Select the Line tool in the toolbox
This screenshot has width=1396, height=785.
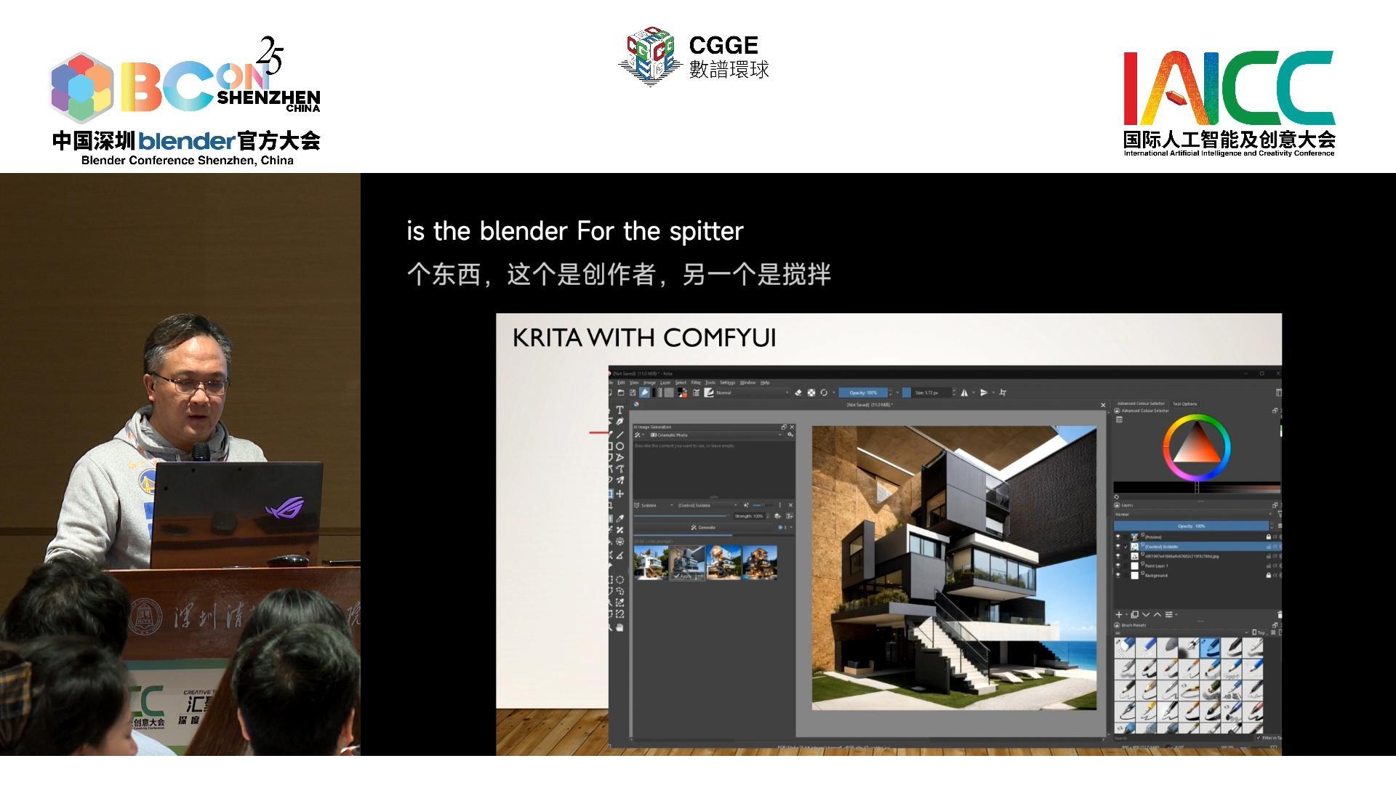(619, 434)
